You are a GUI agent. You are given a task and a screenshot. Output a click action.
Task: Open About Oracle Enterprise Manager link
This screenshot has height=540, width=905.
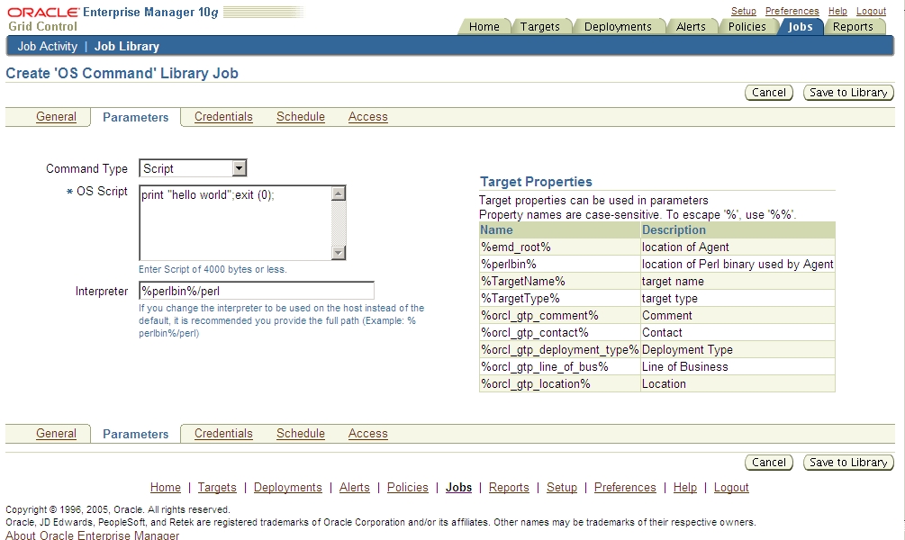[x=93, y=535]
